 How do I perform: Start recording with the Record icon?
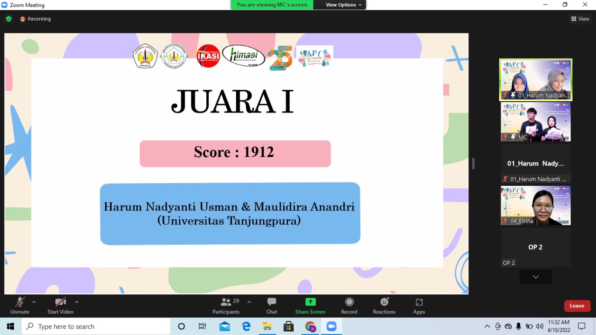click(x=349, y=302)
